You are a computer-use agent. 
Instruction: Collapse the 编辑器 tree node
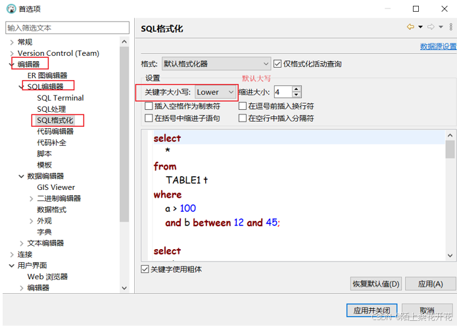[x=12, y=64]
